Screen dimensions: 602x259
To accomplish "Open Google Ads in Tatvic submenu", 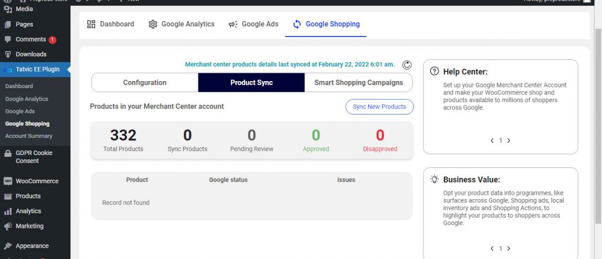I will pyautogui.click(x=20, y=111).
